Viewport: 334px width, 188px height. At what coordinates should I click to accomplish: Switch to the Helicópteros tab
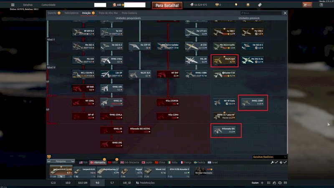71,13
